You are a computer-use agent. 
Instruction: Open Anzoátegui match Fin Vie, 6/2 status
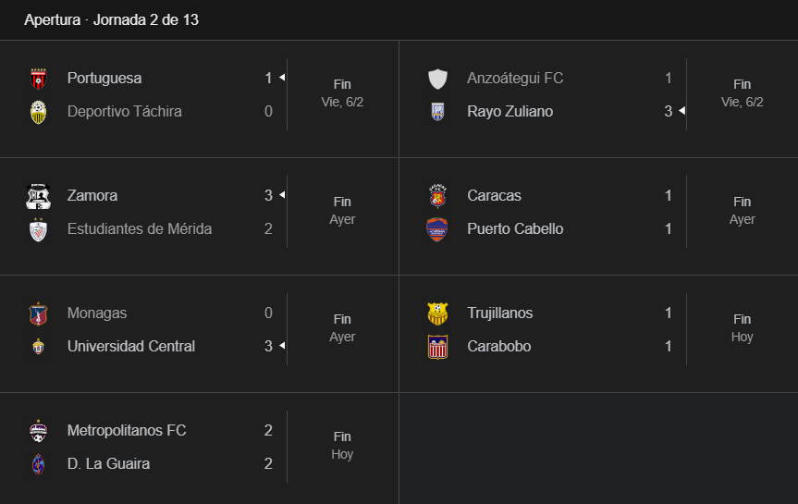(742, 93)
